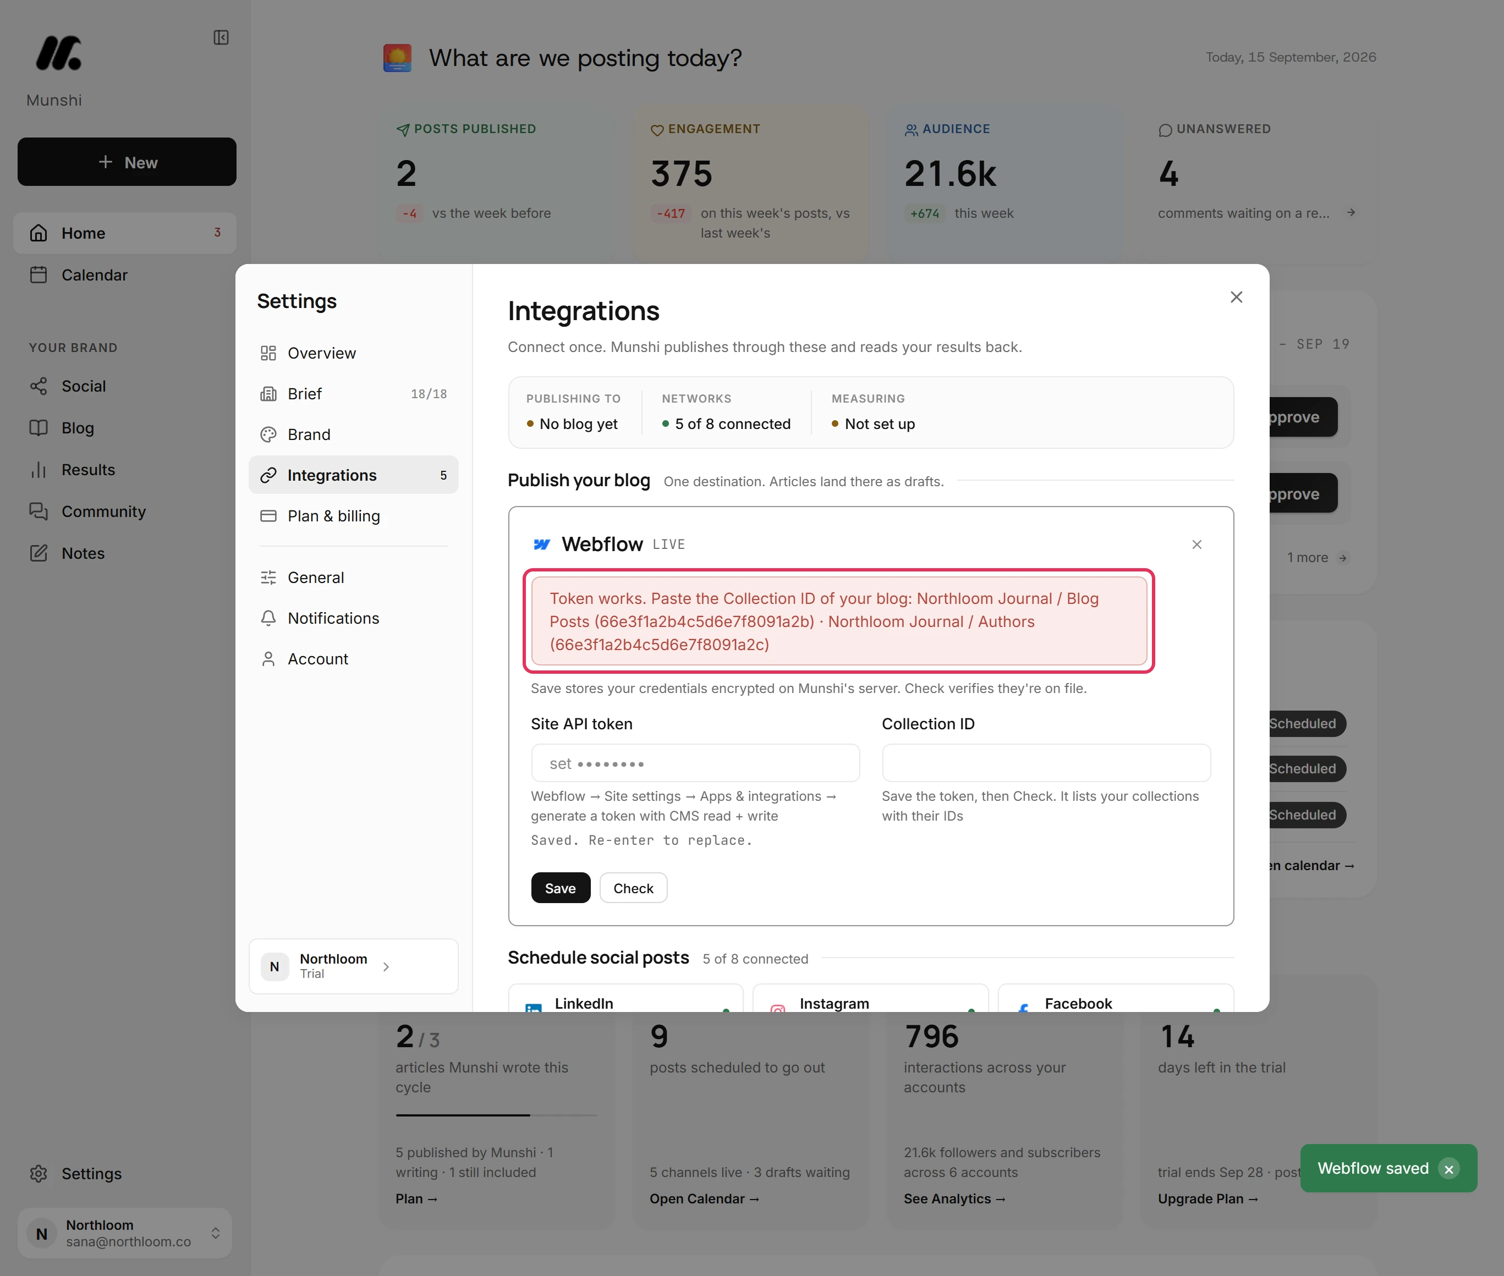
Task: Click the Notes pencil icon
Action: [x=39, y=553]
